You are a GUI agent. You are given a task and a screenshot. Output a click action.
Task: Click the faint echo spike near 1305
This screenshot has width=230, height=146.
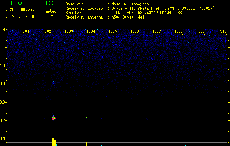[111, 118]
